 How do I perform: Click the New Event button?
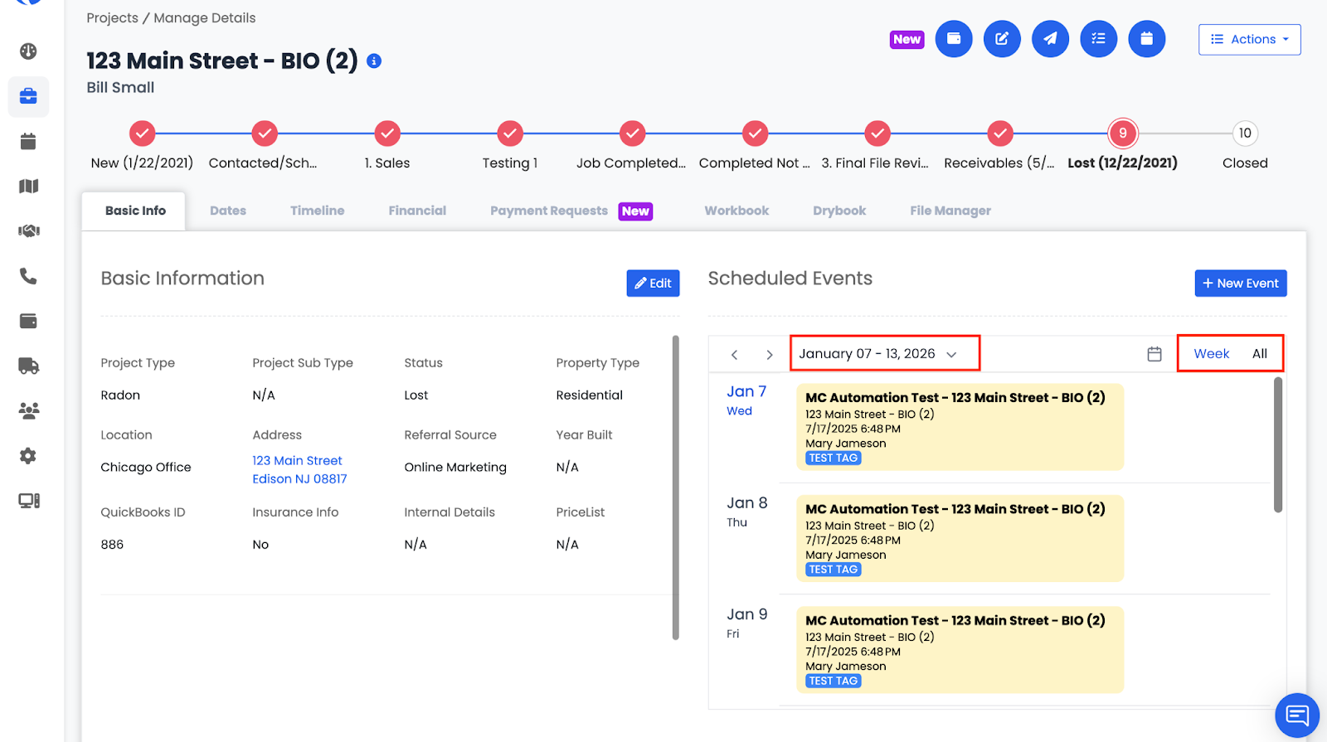tap(1240, 284)
